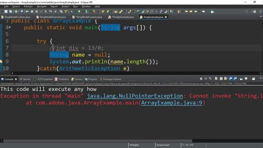Click the Save All icon
The height and width of the screenshot is (148, 263).
(x=10, y=12)
